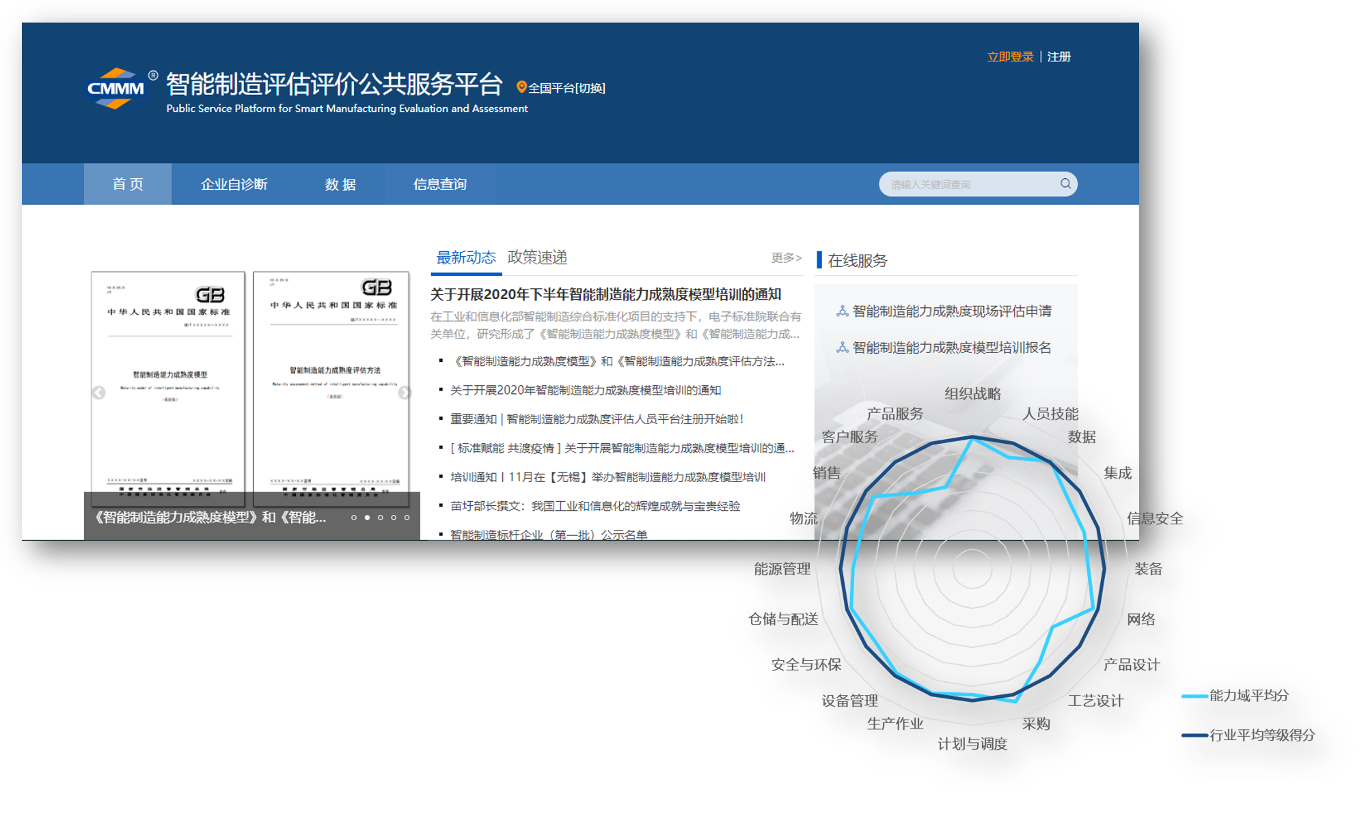This screenshot has width=1366, height=820.
Task: Click radar label 能源管理
Action: (x=782, y=569)
